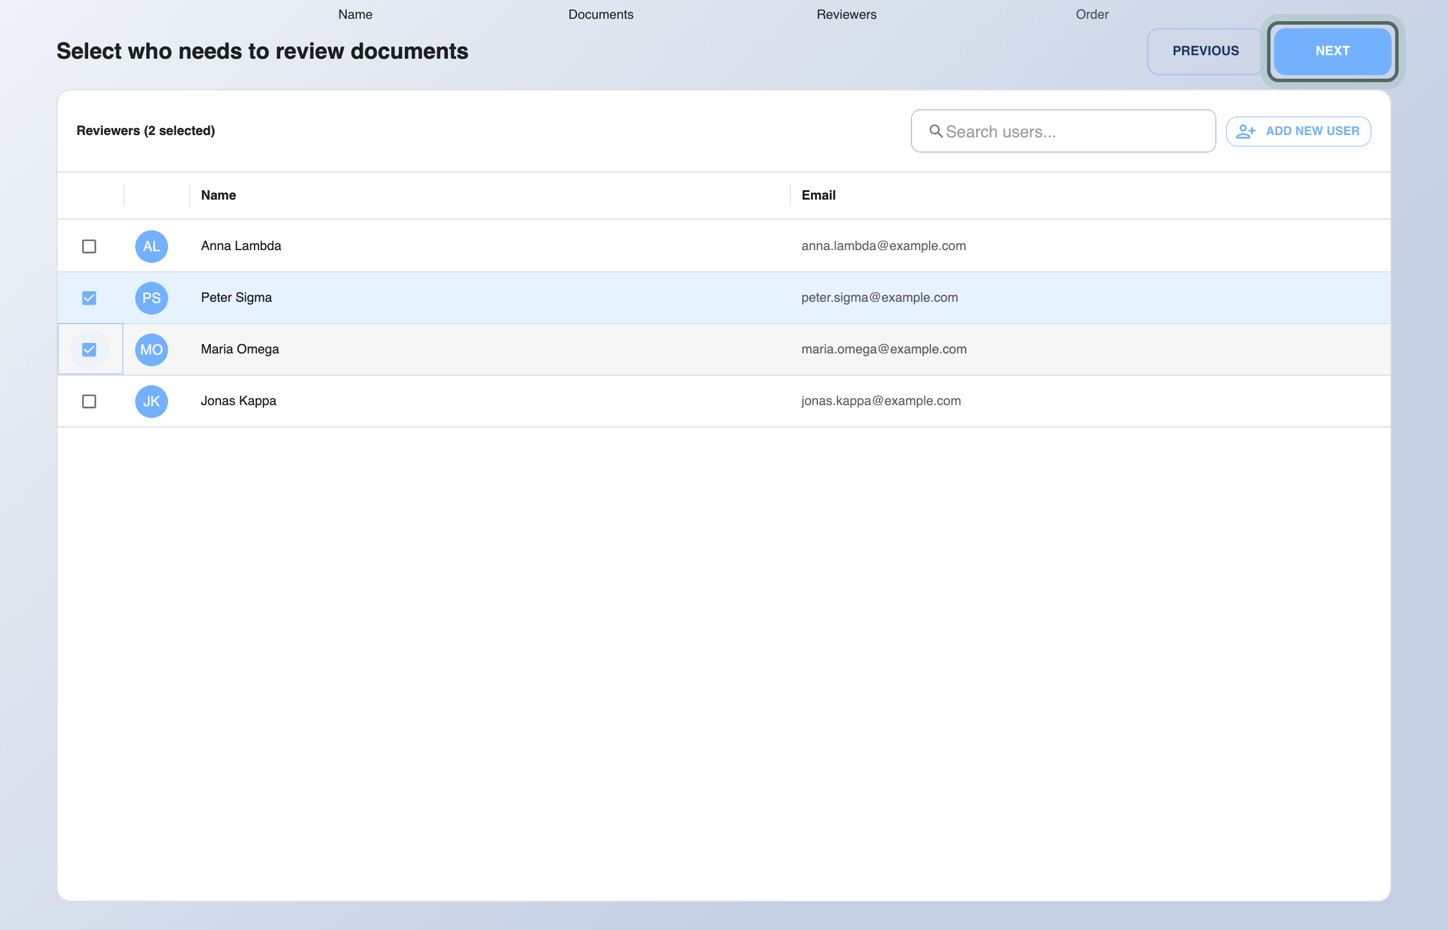Click the Reviewers (2 selected) label
Viewport: 1448px width, 930px height.
pos(146,131)
